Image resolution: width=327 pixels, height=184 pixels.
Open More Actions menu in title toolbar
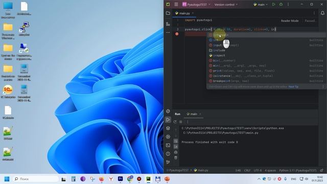[x=288, y=5]
